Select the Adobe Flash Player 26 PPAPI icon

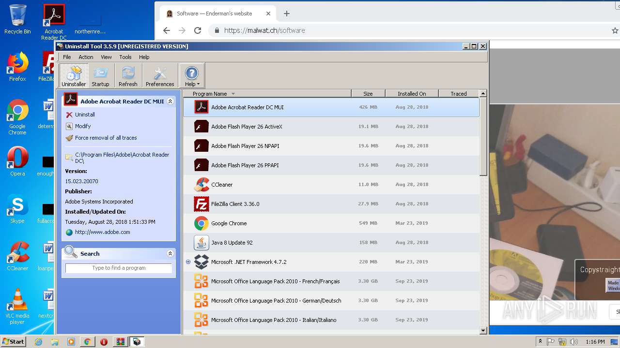(201, 165)
